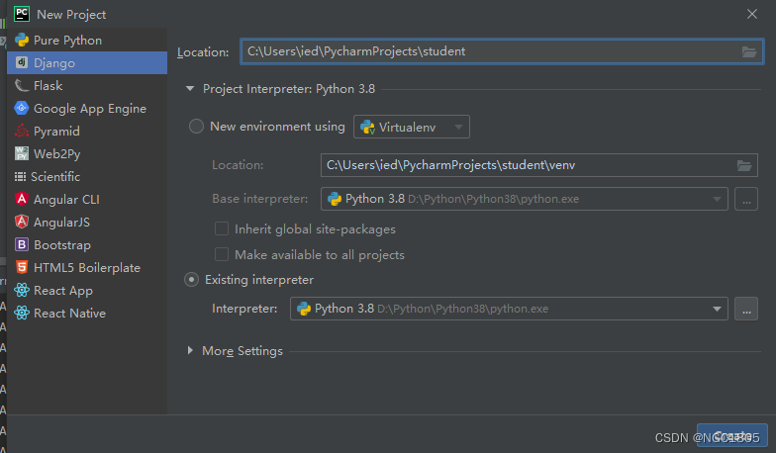776x453 pixels.
Task: Click the Google App Engine icon
Action: pyautogui.click(x=22, y=109)
